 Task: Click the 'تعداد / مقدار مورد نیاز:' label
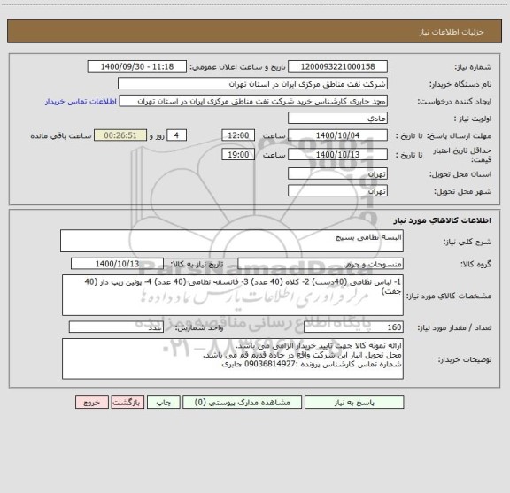pyautogui.click(x=454, y=327)
